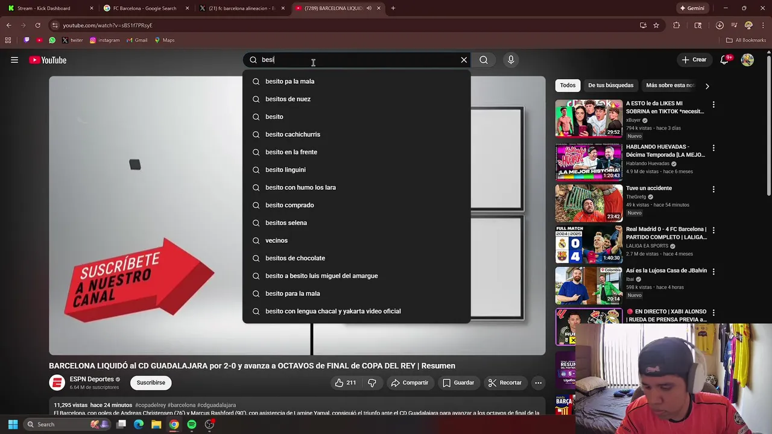Viewport: 772px width, 434px height.
Task: Select suggestion "besito en la frente"
Action: (356, 152)
